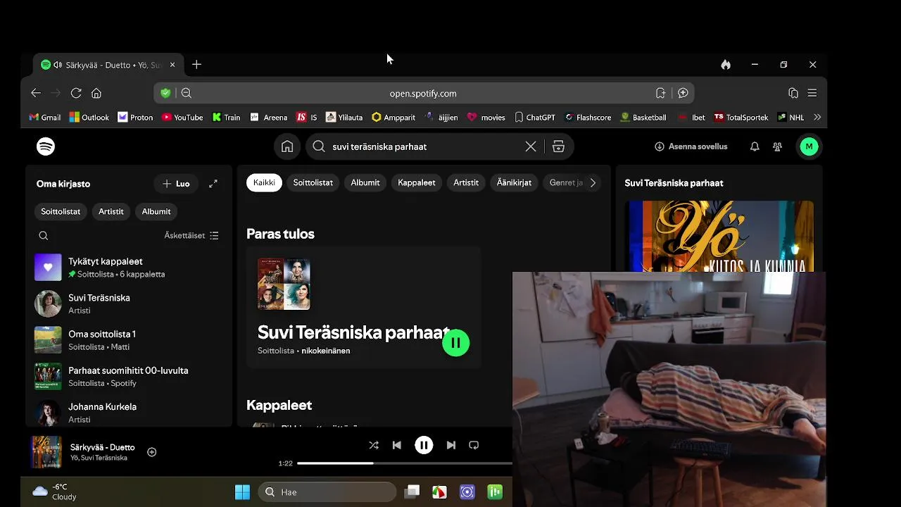The image size is (901, 507).
Task: Seek using the song progress bar
Action: click(x=405, y=463)
